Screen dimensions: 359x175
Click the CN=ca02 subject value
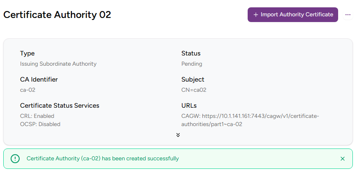point(194,90)
